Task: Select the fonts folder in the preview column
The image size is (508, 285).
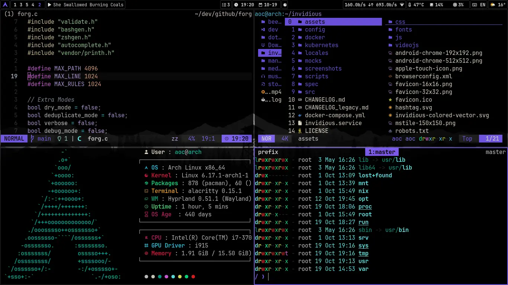Action: [x=403, y=30]
